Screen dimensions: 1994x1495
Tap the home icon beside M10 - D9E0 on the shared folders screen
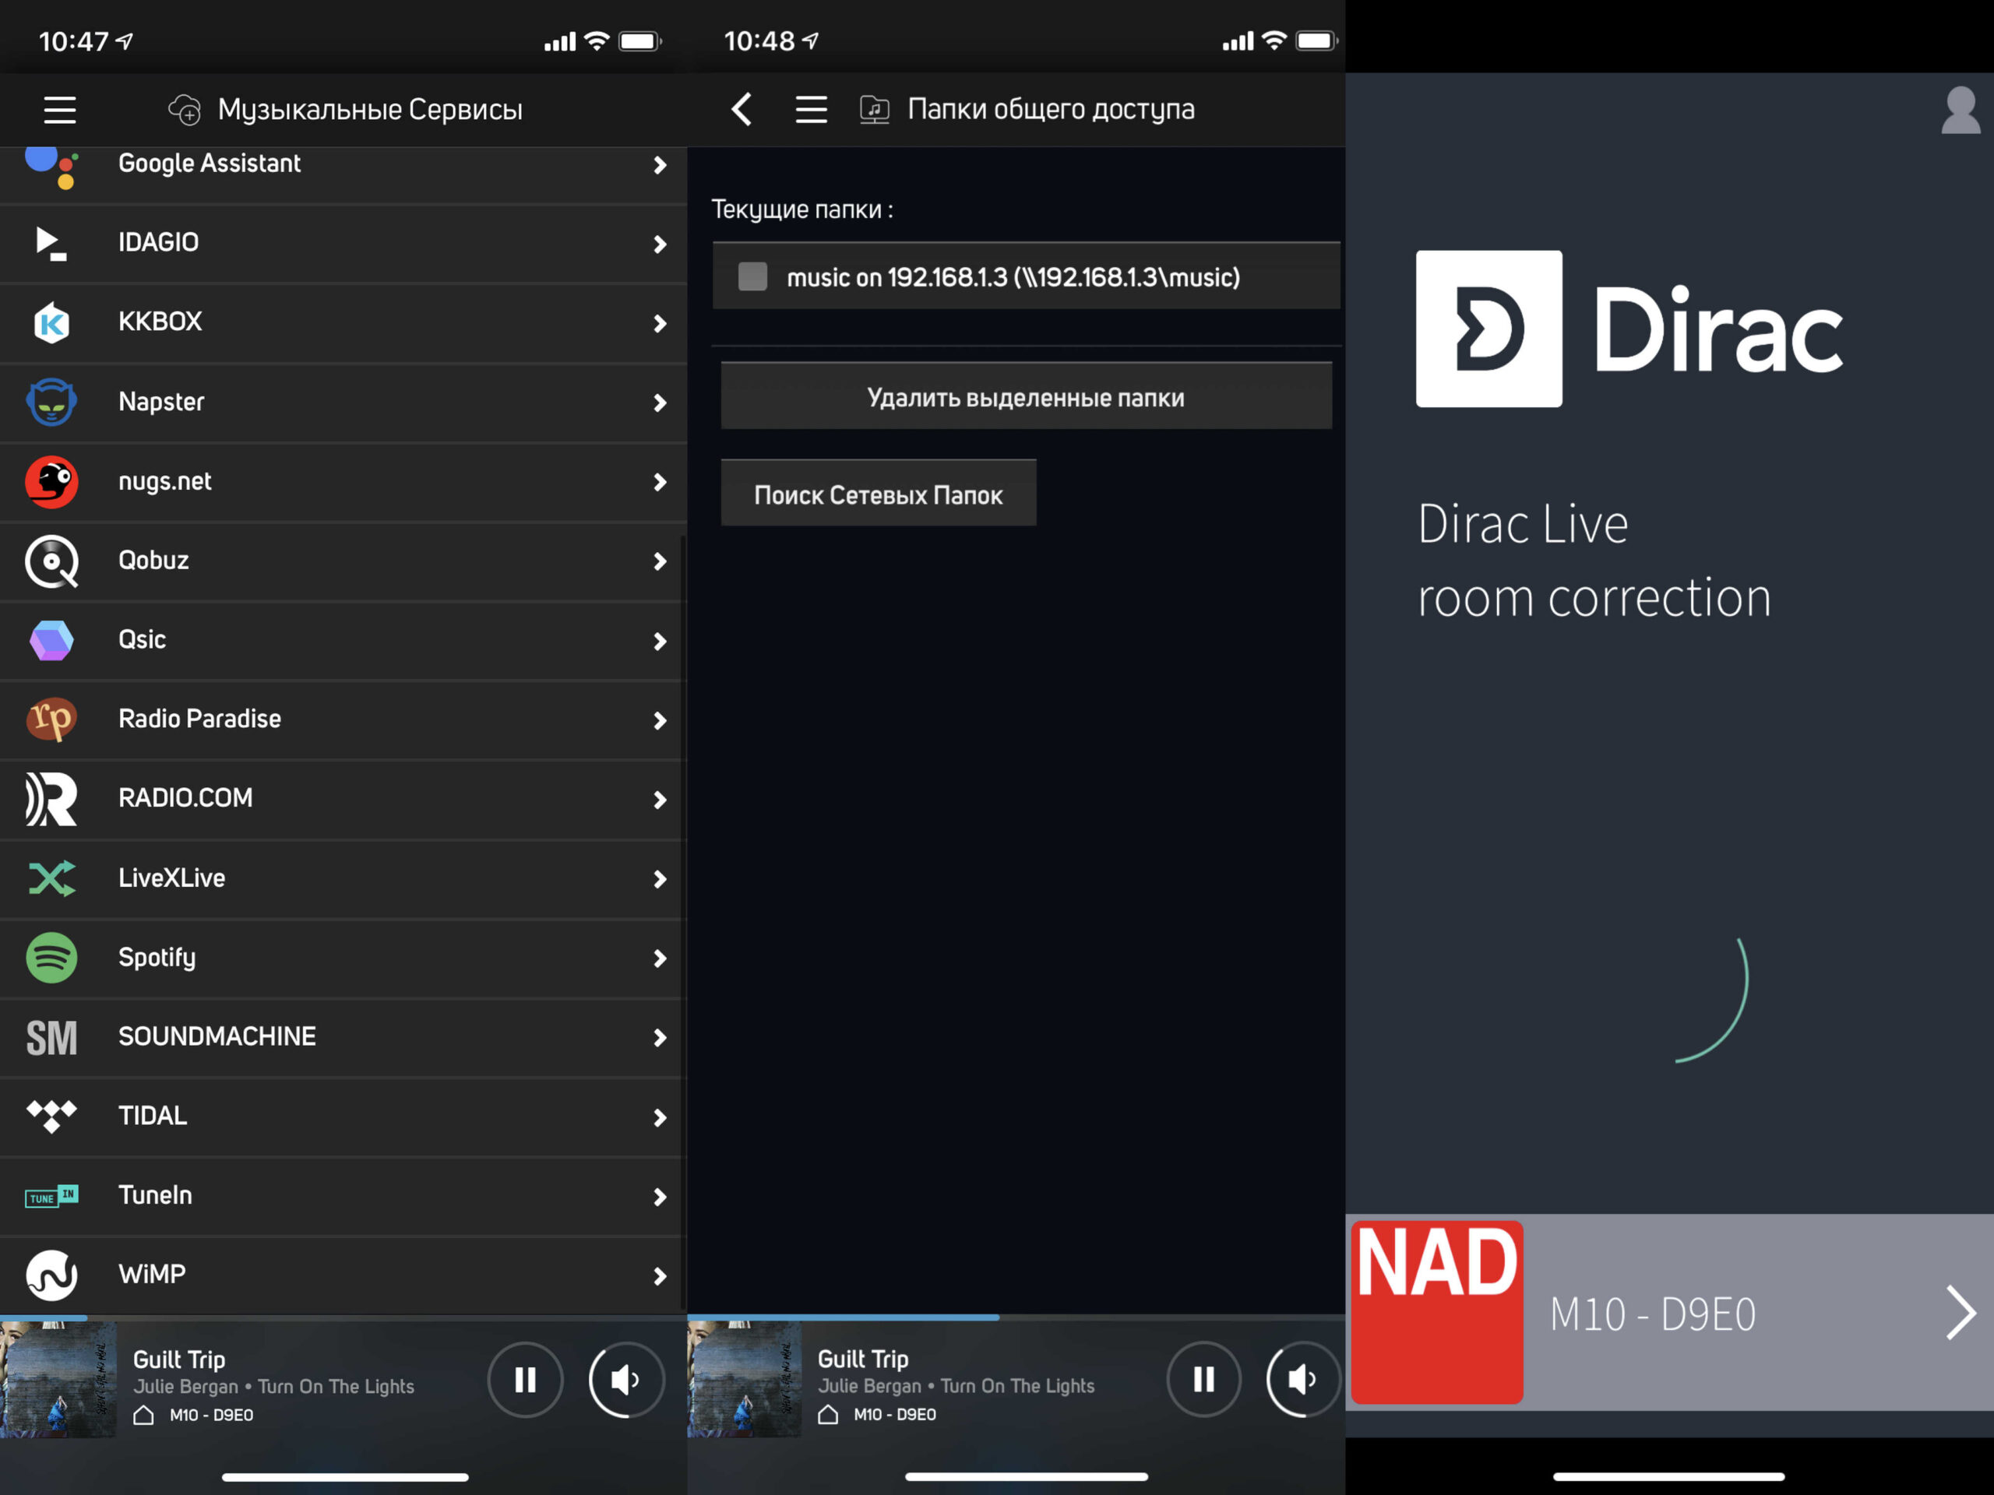pyautogui.click(x=827, y=1415)
